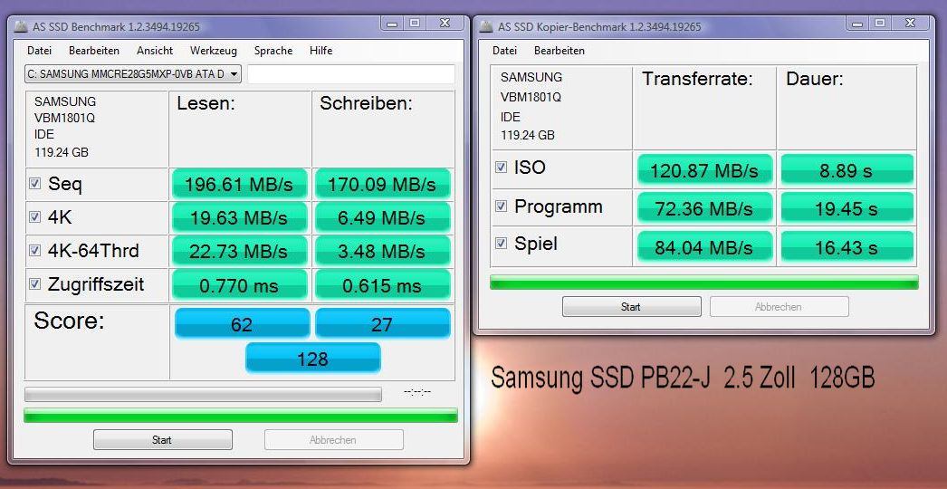
Task: Click the AS SSD Kopier-Benchmark title bar icon
Action: point(486,26)
